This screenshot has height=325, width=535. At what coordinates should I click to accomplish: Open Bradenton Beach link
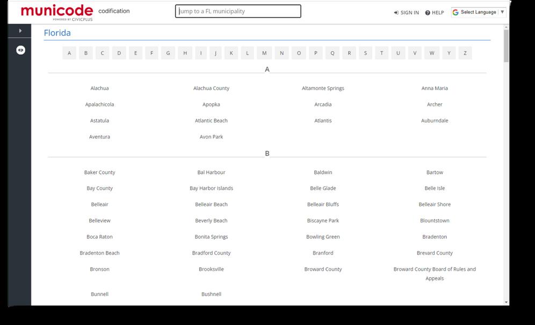click(99, 253)
